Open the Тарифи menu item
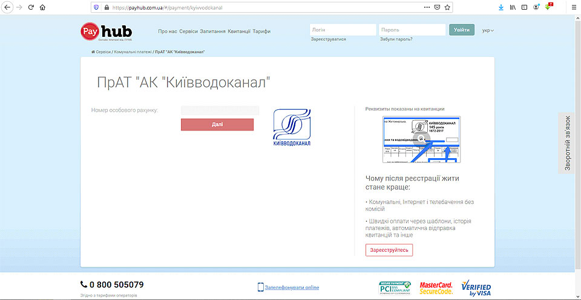The image size is (581, 300). (x=261, y=31)
